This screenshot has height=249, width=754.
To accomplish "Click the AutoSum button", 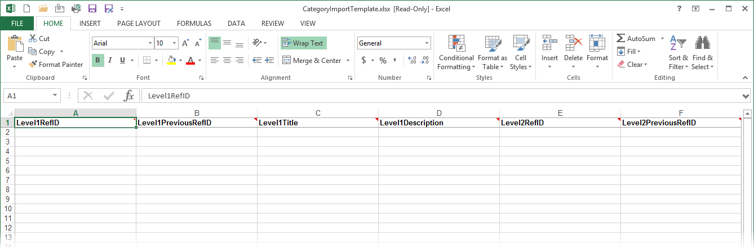I will coord(636,39).
